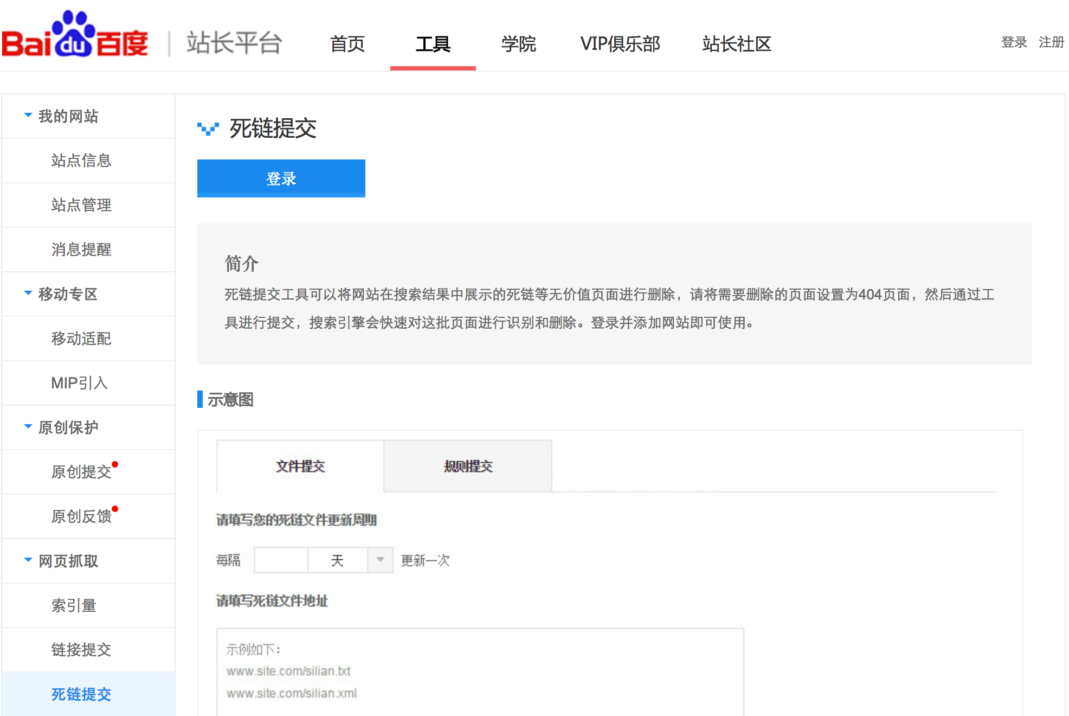Image resolution: width=1069 pixels, height=716 pixels.
Task: Click the www.site.com/silian.xml example text
Action: 292,694
